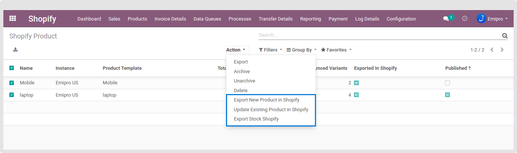The width and height of the screenshot is (517, 153).
Task: Click the download export icon
Action: click(x=15, y=50)
